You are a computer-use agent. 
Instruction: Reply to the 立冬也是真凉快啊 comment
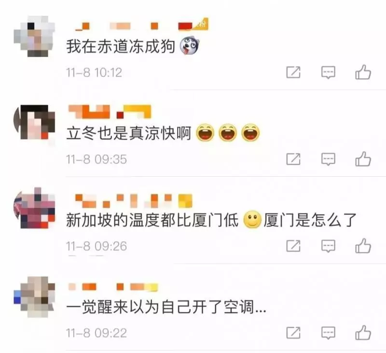(328, 159)
